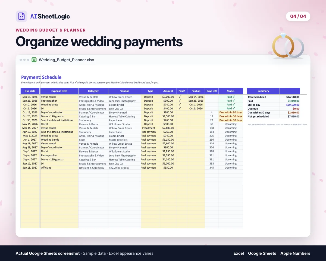Select the Paid on column header

[196, 91]
